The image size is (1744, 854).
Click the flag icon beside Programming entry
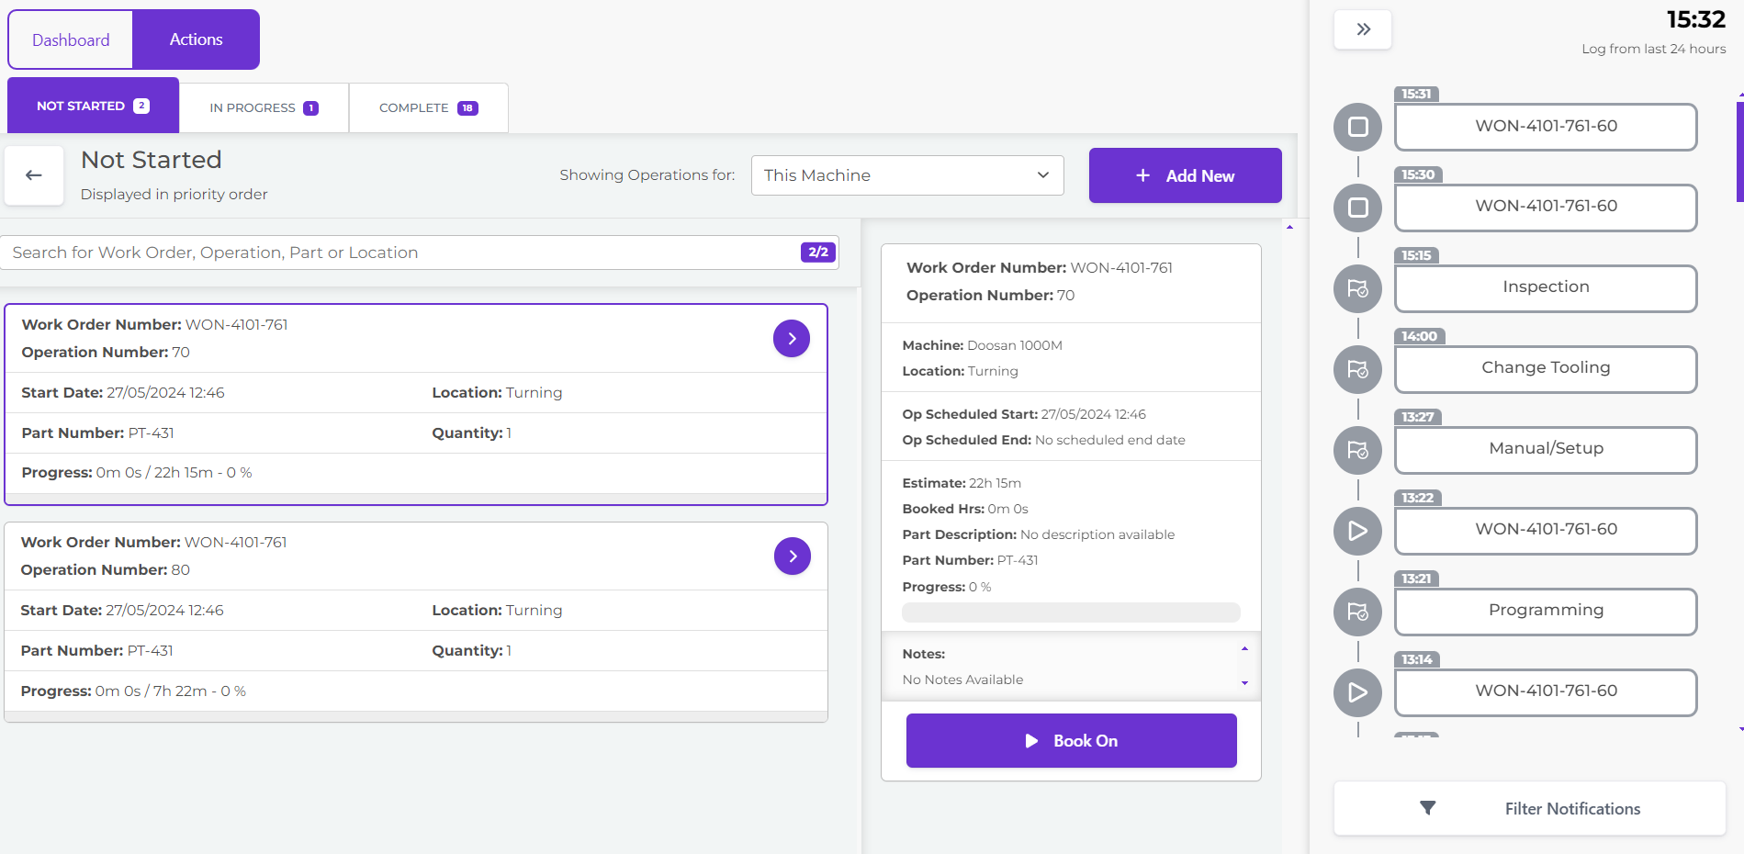point(1357,612)
